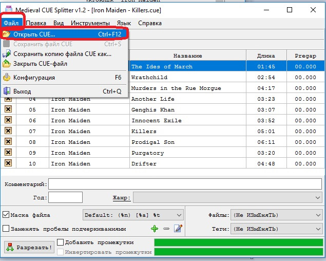Viewport: 326px width, 261px height.
Task: Click the Pregap column header
Action: pyautogui.click(x=305, y=55)
